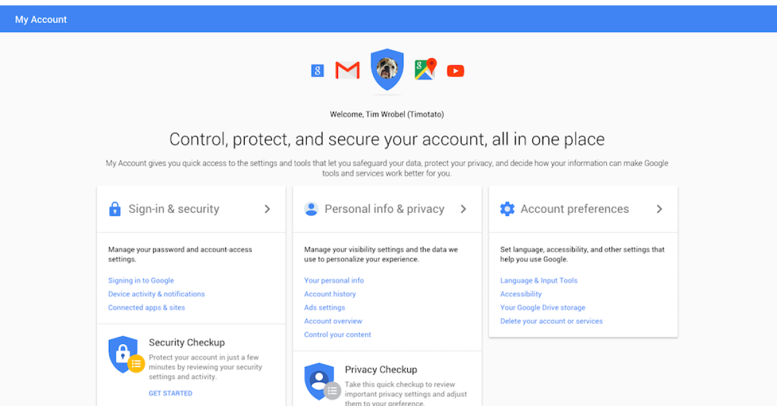
Task: Click the Account preferences gear icon
Action: (x=508, y=209)
